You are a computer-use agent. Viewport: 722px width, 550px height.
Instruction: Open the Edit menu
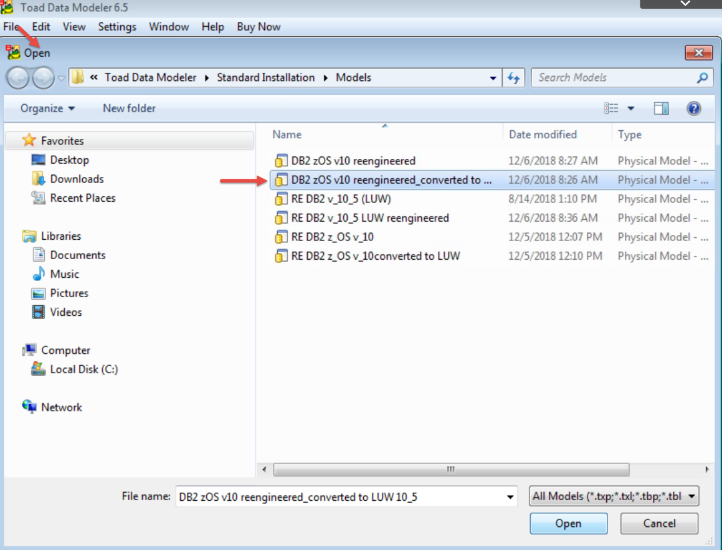point(41,27)
